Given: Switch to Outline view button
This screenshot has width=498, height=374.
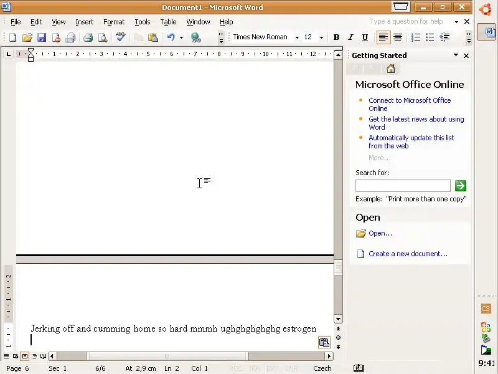Looking at the screenshot, I should click(34, 356).
